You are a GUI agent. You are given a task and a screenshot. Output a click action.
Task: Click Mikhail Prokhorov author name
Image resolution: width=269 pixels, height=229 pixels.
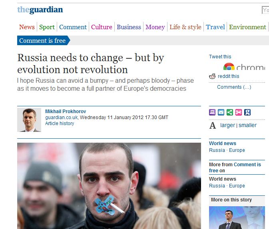(x=66, y=112)
